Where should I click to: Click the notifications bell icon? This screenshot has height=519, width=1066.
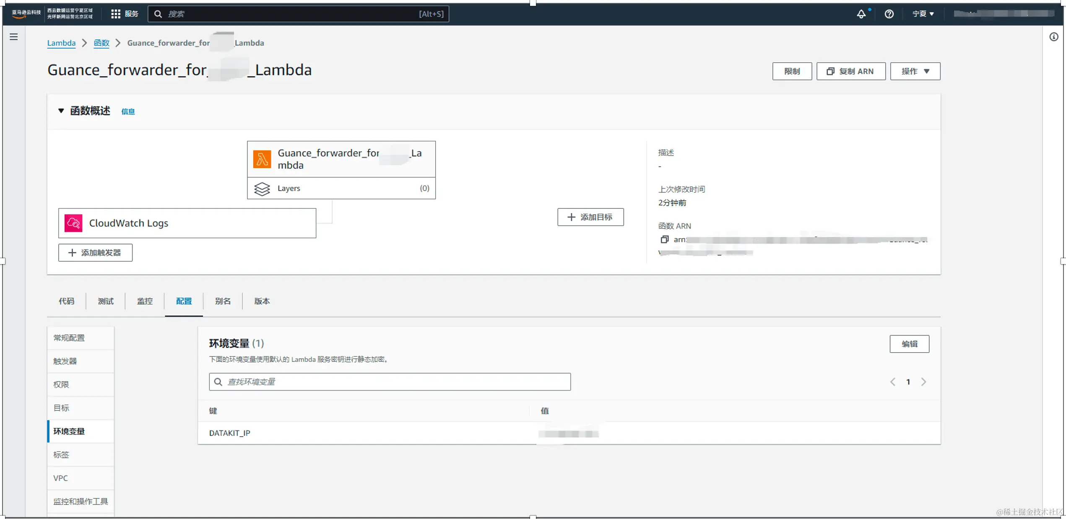[x=861, y=14]
